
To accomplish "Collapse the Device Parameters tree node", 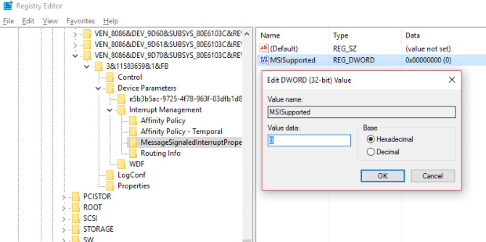I will [98, 88].
